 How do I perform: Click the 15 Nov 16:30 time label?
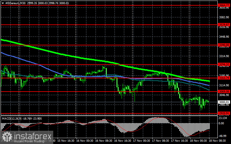coord(66,141)
